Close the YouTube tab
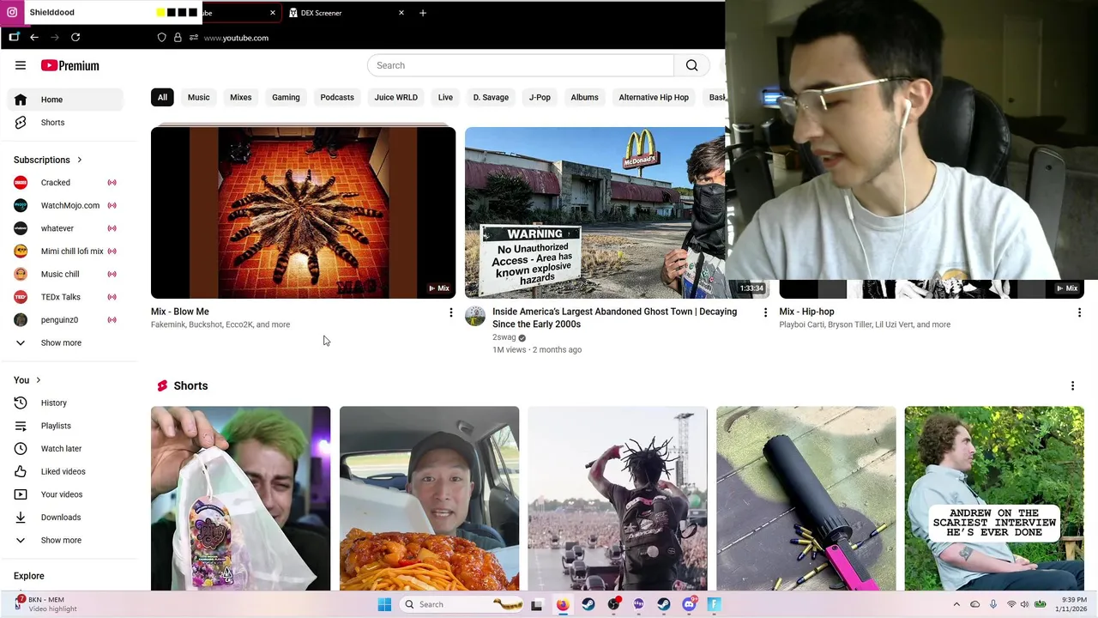1098x618 pixels. pyautogui.click(x=273, y=13)
